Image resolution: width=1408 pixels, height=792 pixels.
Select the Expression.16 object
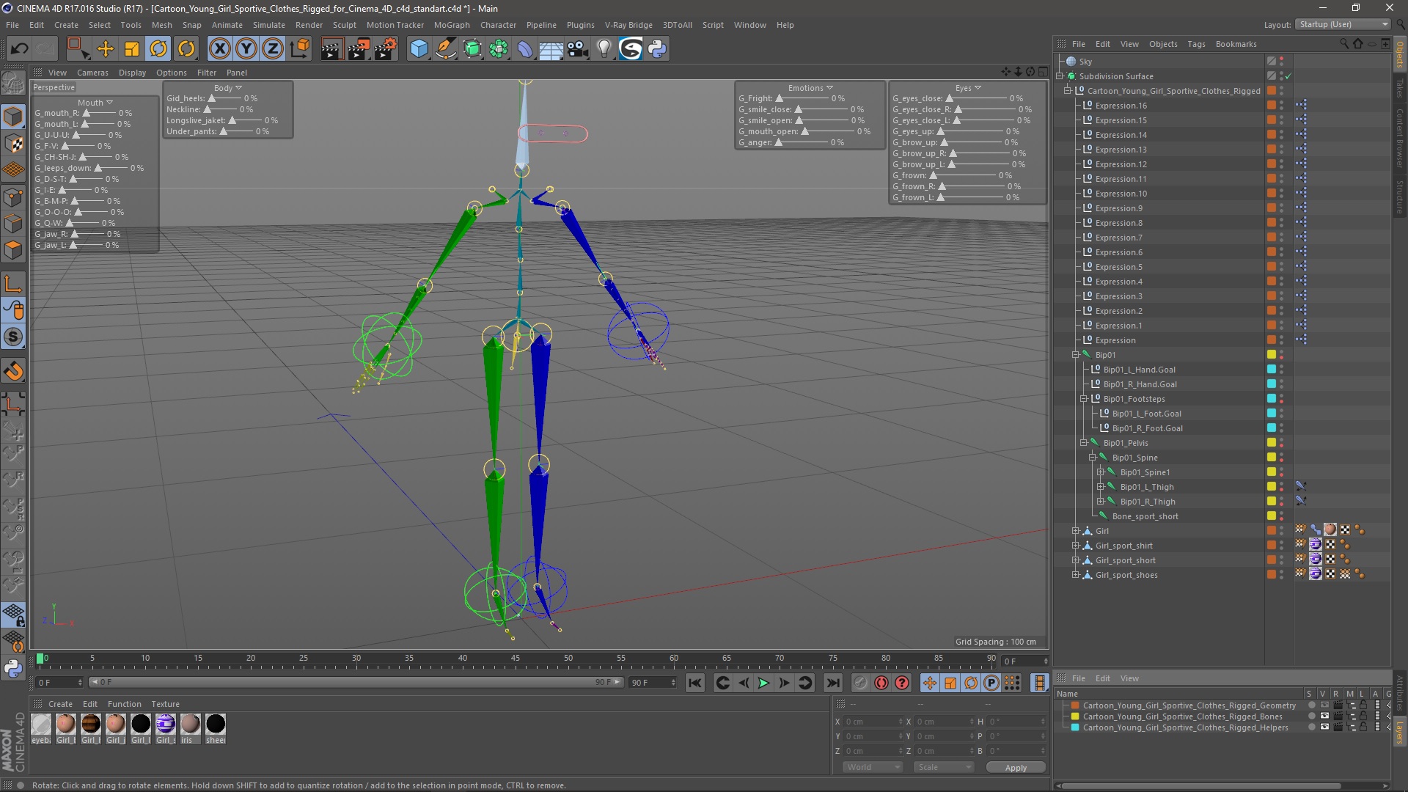pos(1121,106)
